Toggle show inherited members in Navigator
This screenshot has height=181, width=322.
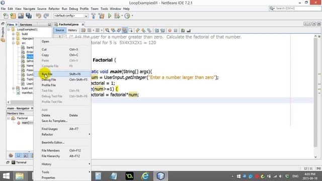tap(11, 155)
